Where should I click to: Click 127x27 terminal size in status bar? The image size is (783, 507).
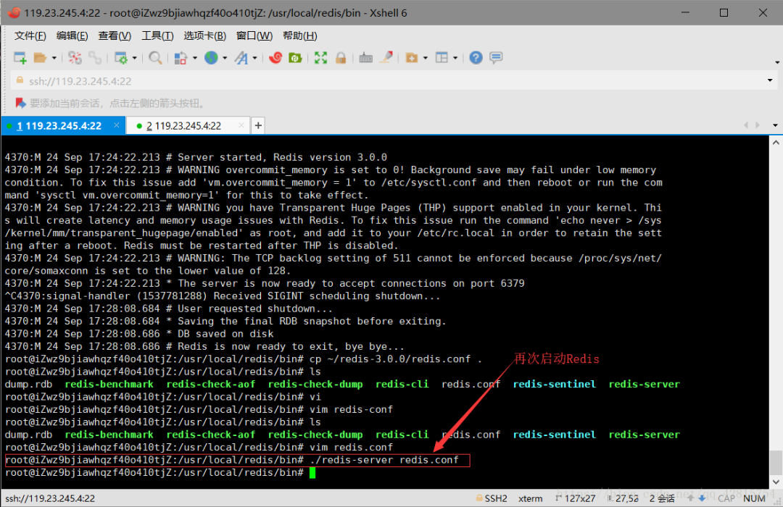(579, 498)
